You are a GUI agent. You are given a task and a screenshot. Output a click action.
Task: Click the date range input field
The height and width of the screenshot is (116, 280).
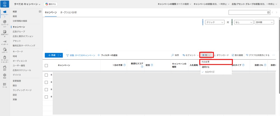[x=248, y=12]
